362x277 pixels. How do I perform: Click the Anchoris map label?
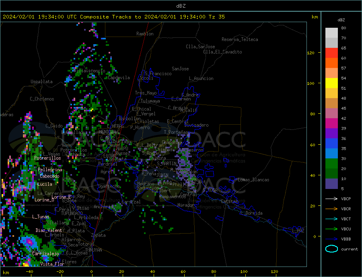point(103,207)
